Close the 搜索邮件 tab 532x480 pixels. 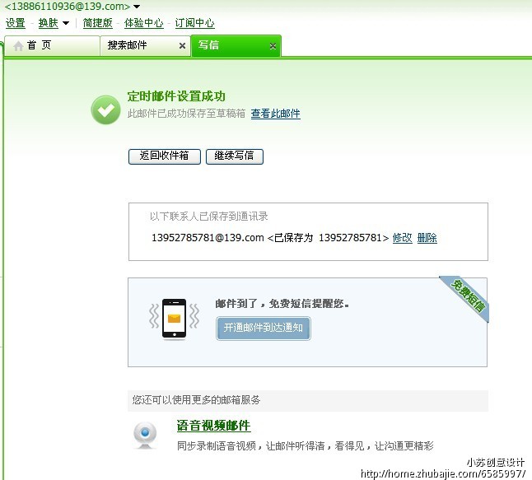click(182, 46)
